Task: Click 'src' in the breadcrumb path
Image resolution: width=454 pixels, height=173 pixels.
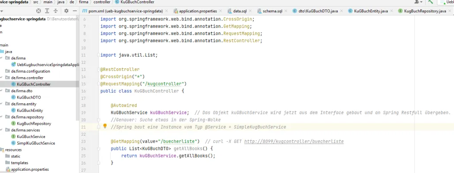Action: 36,2
